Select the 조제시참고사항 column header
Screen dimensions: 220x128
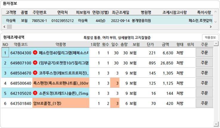[175, 12]
